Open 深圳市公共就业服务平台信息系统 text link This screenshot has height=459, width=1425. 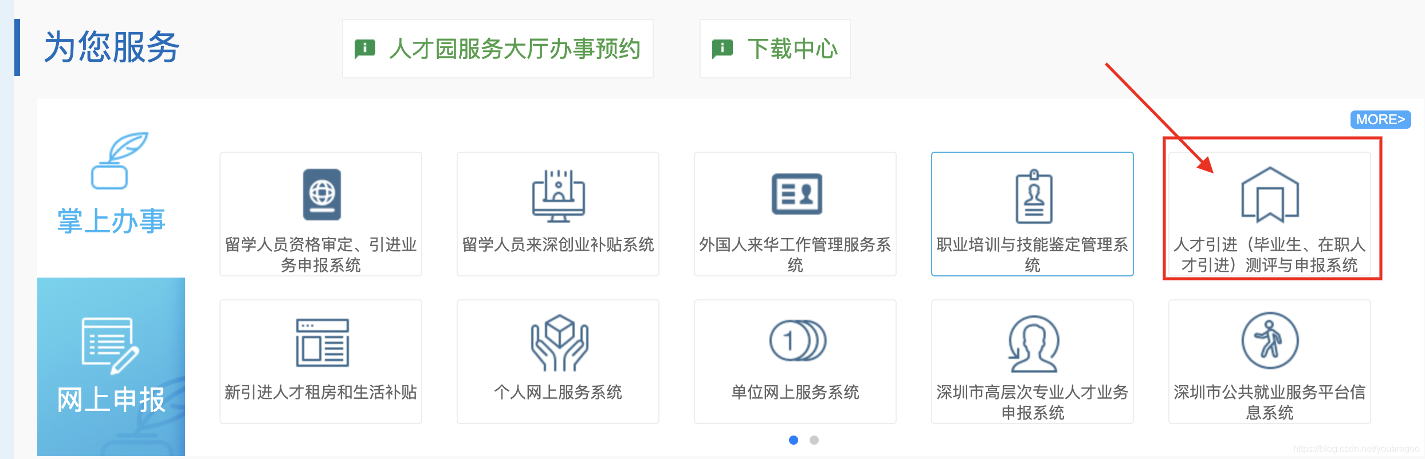coord(1270,402)
